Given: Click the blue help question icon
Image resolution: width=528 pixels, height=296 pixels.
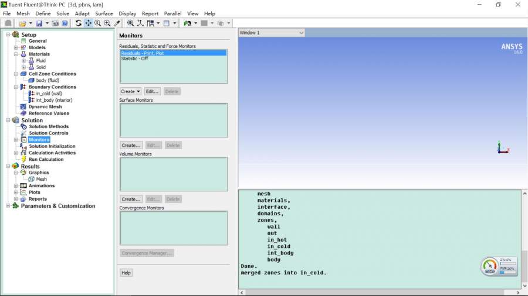Looking at the screenshot, I should [65, 23].
